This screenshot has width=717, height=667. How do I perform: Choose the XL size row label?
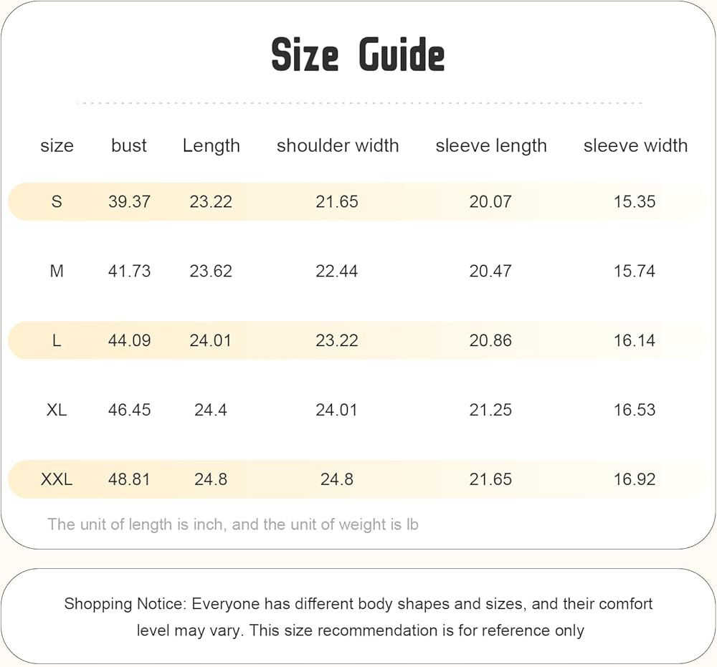point(57,410)
